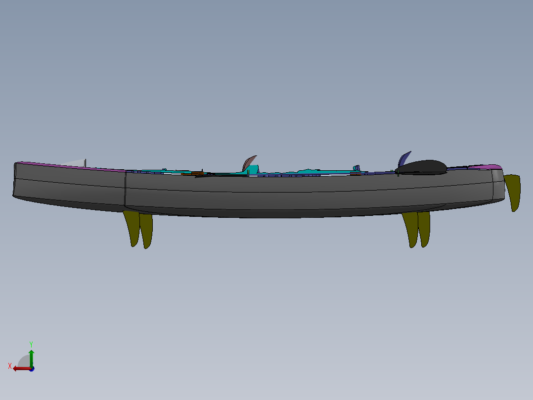Select the blue seat back beside the black dome
This screenshot has width=533, height=400.
point(404,158)
